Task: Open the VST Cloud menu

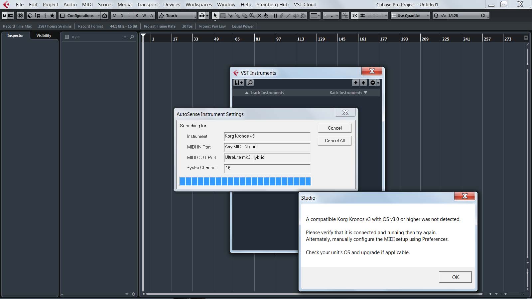Action: pyautogui.click(x=305, y=5)
